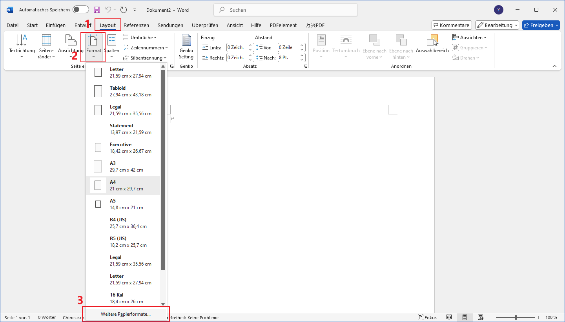The height and width of the screenshot is (322, 565).
Task: Switch to print layout view icon
Action: 465,317
